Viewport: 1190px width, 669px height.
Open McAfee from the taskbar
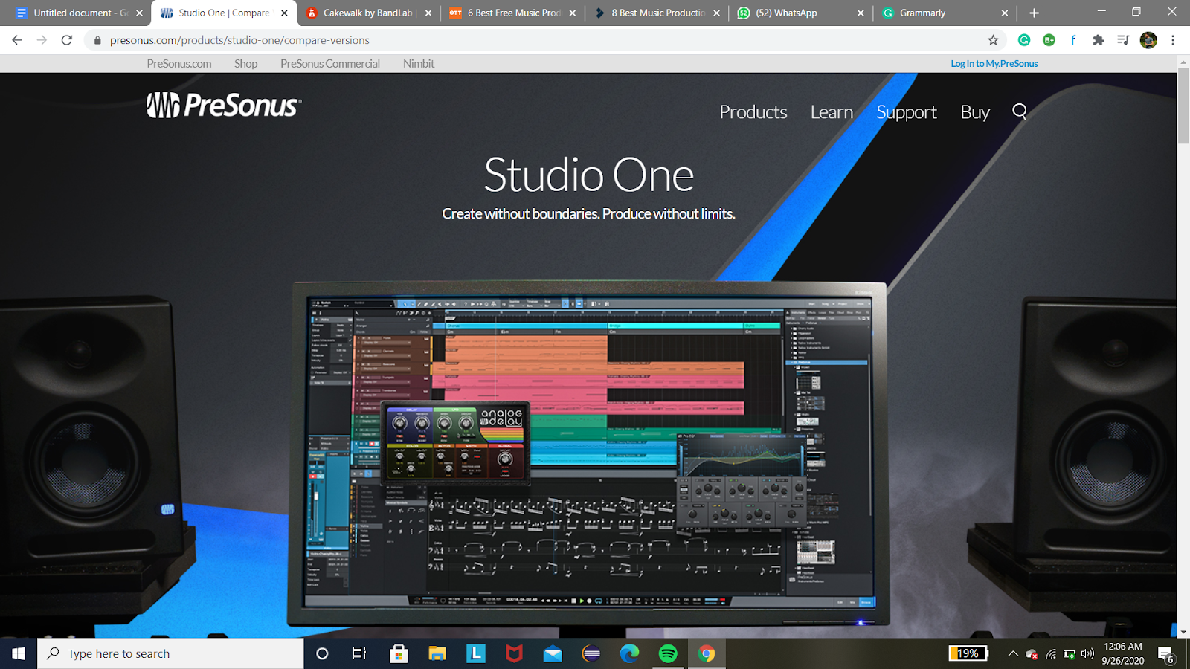coord(514,653)
